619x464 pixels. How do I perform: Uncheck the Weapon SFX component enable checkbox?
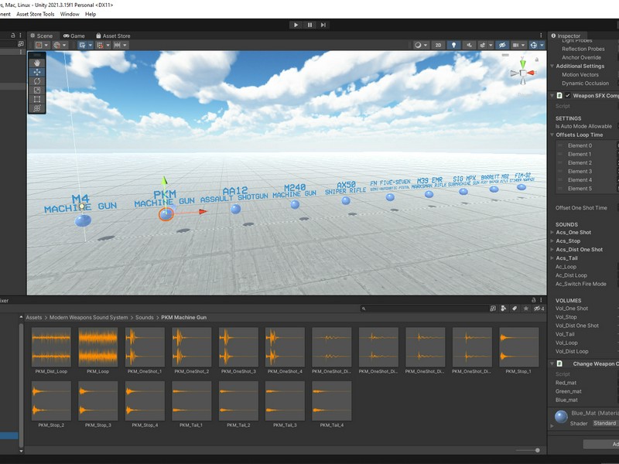[568, 95]
